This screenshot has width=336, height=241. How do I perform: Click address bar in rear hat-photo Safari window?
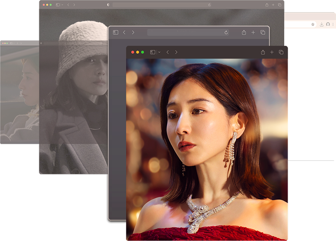point(162,5)
